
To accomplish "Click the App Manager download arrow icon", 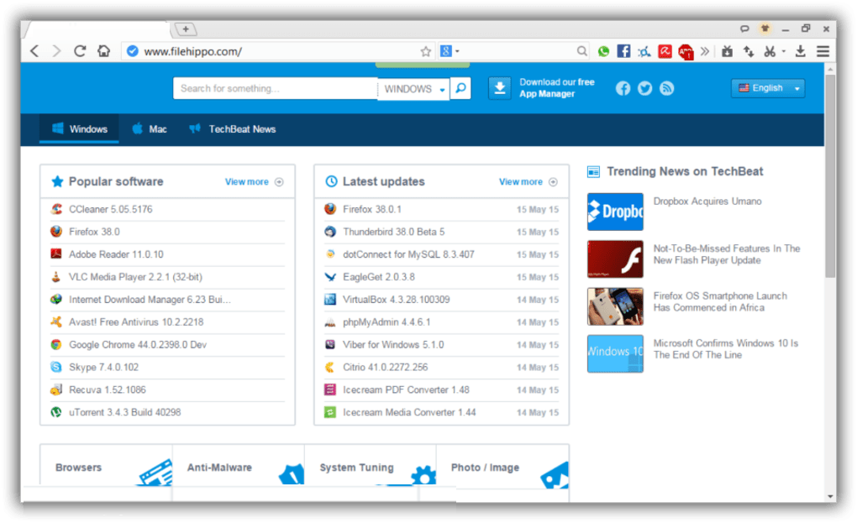I will pyautogui.click(x=500, y=88).
